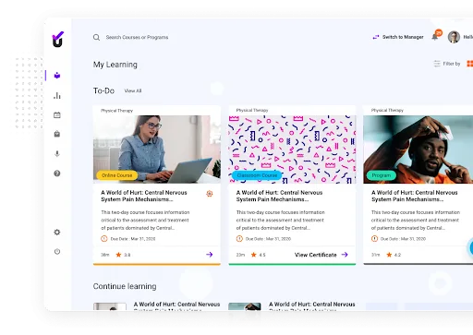Click the search magnifier icon
Viewport: 473px width, 335px height.
(96, 37)
